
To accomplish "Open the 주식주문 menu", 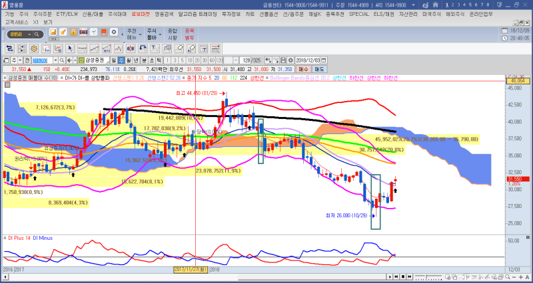I will click(42, 14).
